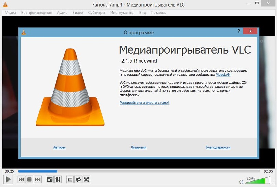Mute audio using speaker icon
The image size is (277, 187).
point(241,182)
